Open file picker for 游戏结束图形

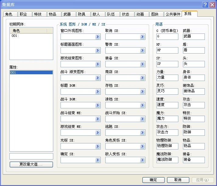click(x=98, y=64)
